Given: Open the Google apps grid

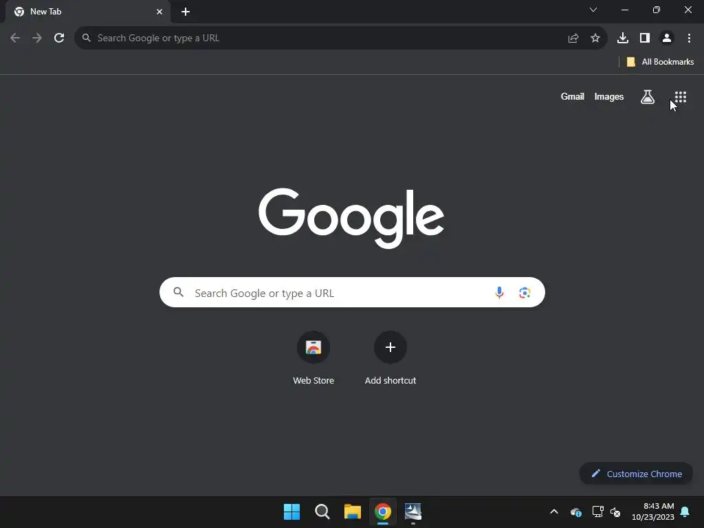Looking at the screenshot, I should point(681,96).
